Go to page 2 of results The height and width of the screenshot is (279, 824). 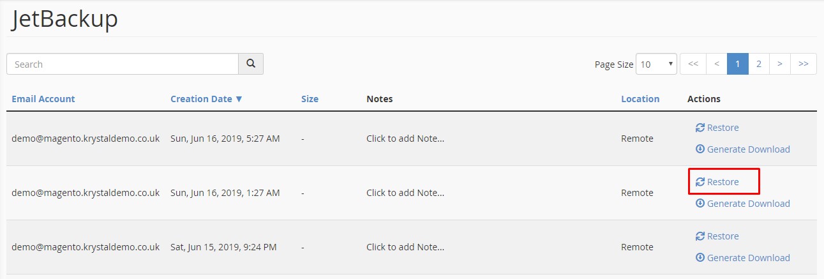pyautogui.click(x=759, y=64)
